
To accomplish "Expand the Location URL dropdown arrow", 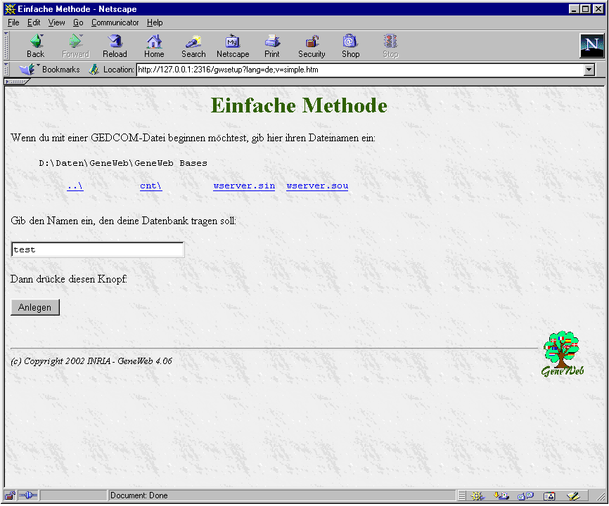I will coord(589,70).
